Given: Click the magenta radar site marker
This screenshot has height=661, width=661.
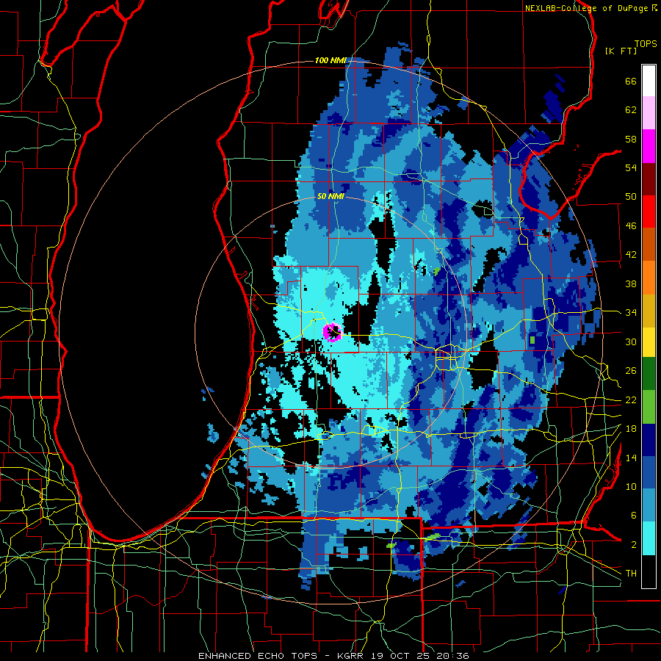Looking at the screenshot, I should click(332, 331).
